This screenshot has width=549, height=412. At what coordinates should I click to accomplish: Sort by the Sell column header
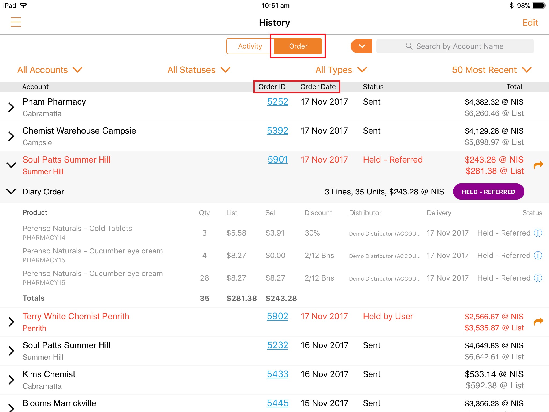(x=271, y=213)
